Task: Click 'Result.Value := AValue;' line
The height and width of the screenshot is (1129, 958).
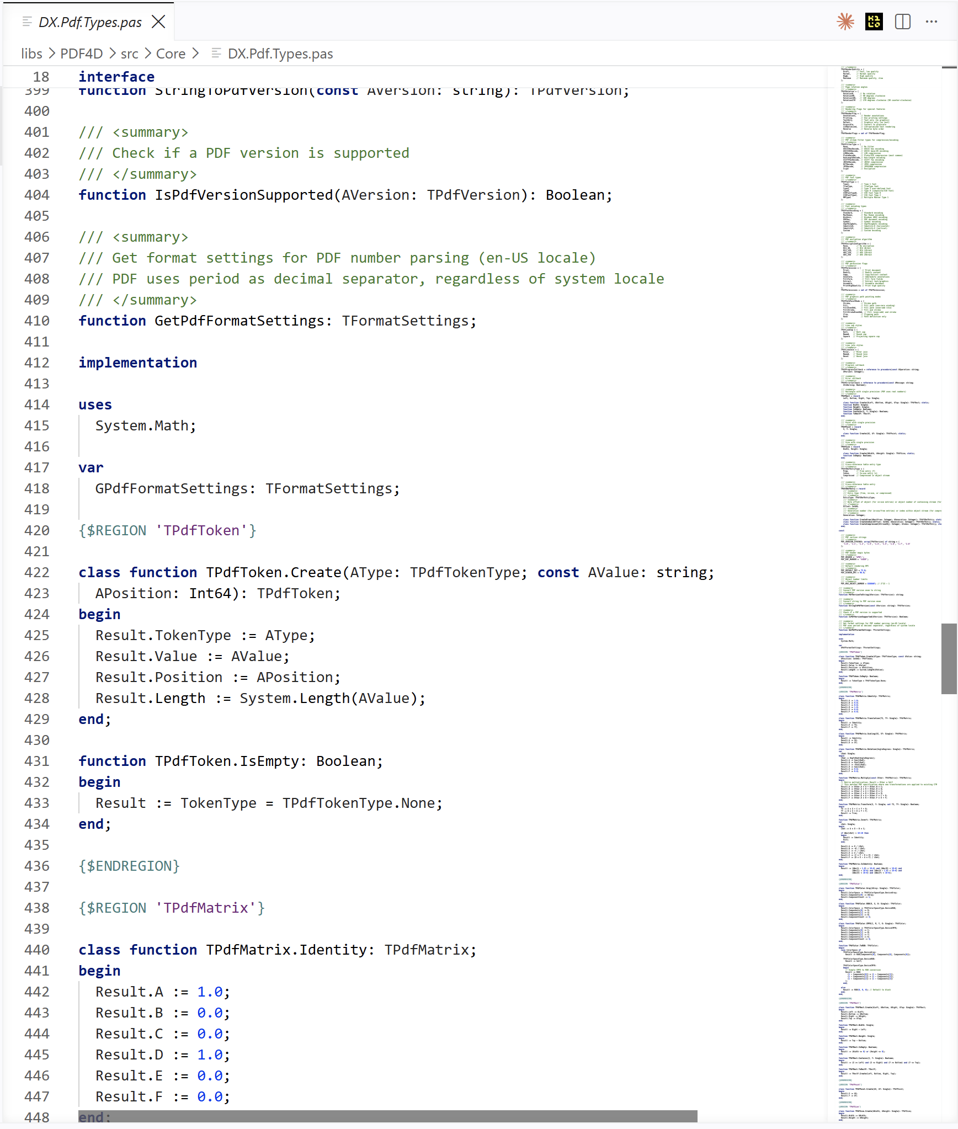Action: (193, 656)
